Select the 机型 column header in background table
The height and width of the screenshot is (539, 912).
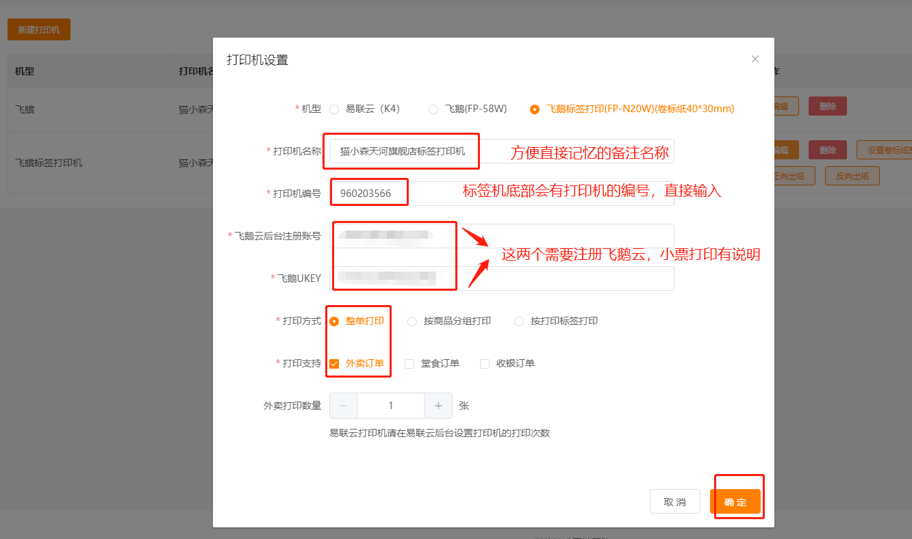(25, 71)
